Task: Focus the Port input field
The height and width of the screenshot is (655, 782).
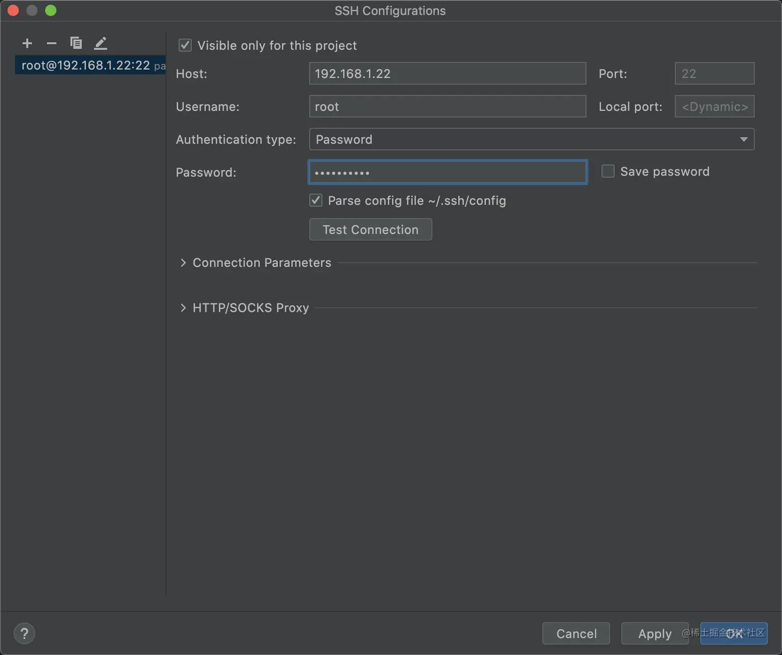Action: click(x=714, y=73)
